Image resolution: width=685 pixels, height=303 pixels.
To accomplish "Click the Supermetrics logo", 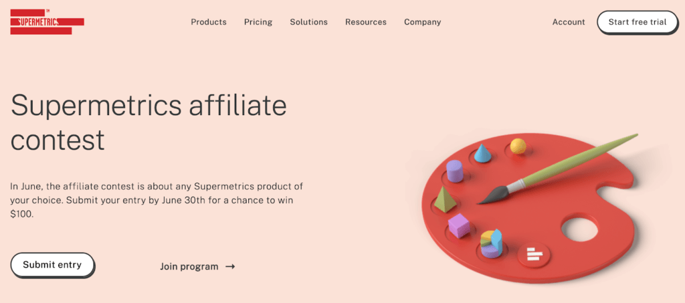I will [47, 22].
